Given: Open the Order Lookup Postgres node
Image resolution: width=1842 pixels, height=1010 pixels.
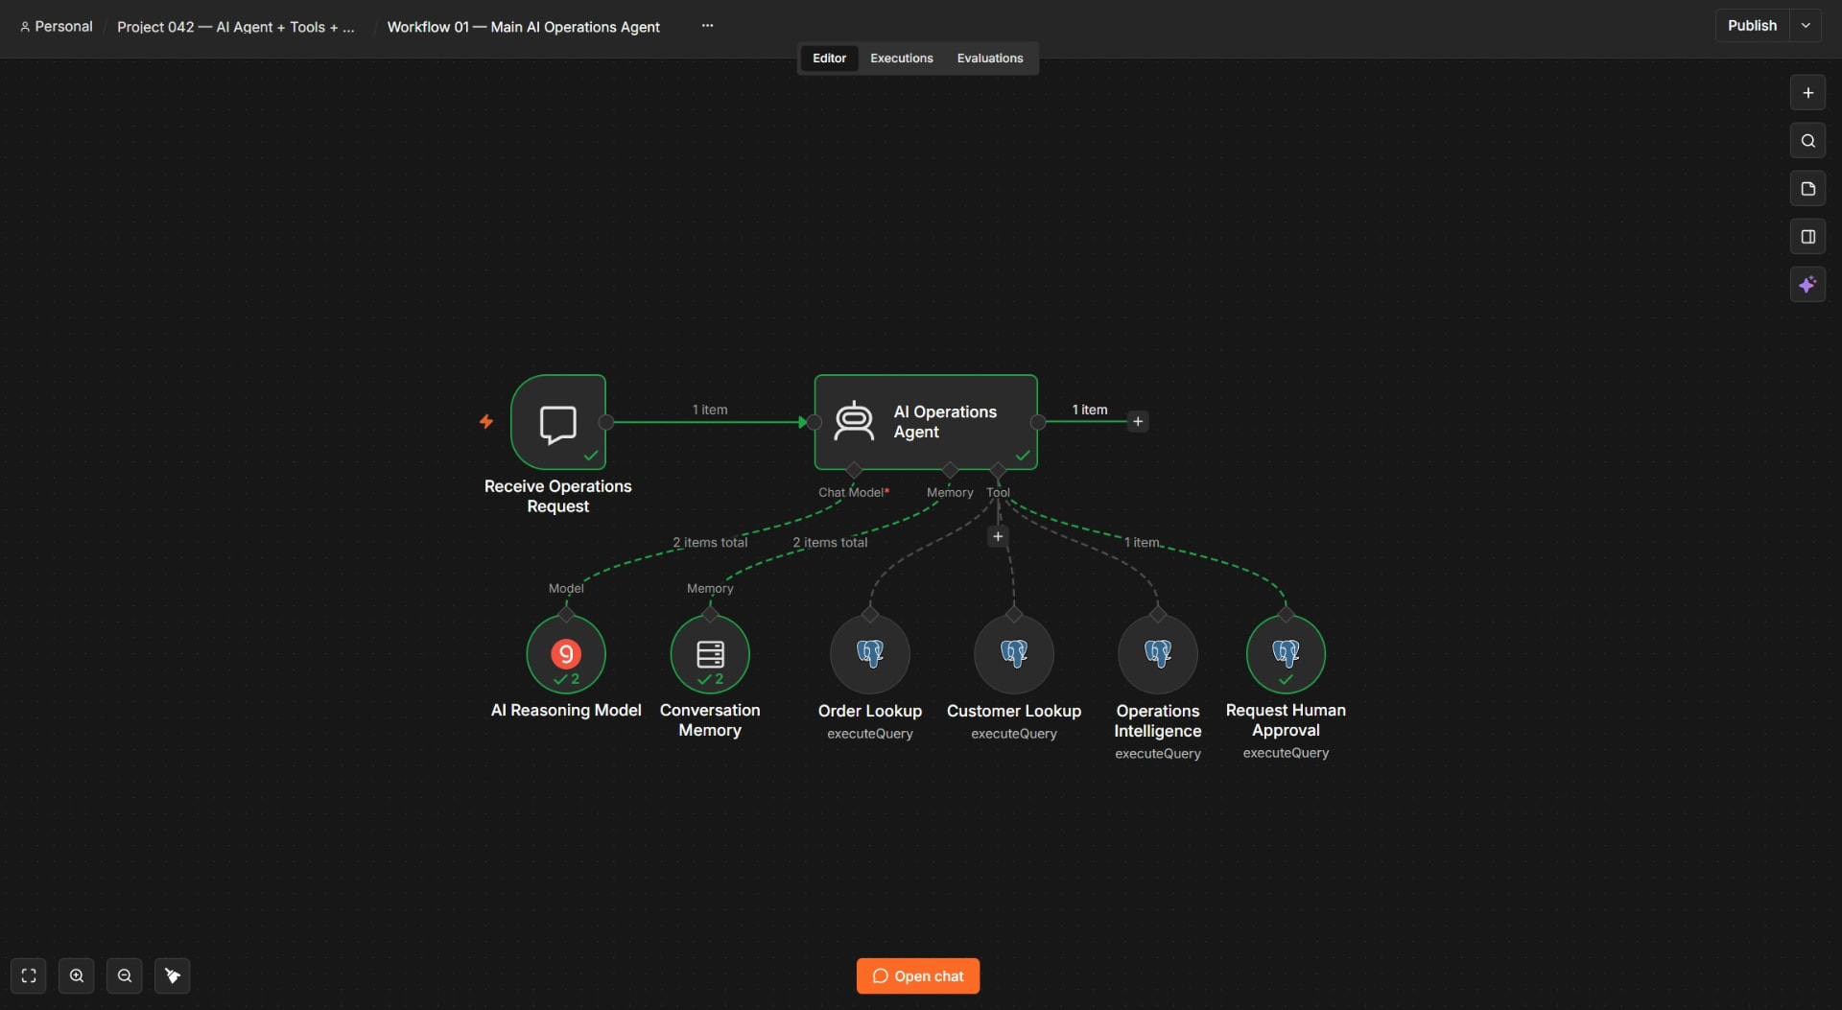Looking at the screenshot, I should point(870,654).
